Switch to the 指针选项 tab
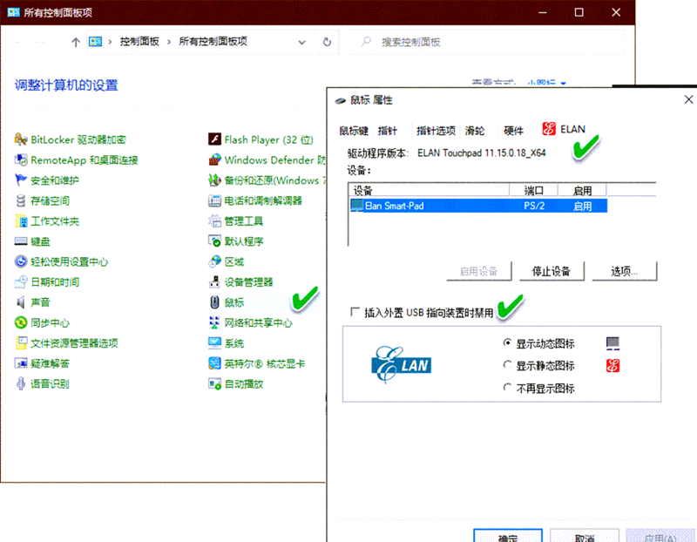This screenshot has height=542, width=697. pos(436,131)
